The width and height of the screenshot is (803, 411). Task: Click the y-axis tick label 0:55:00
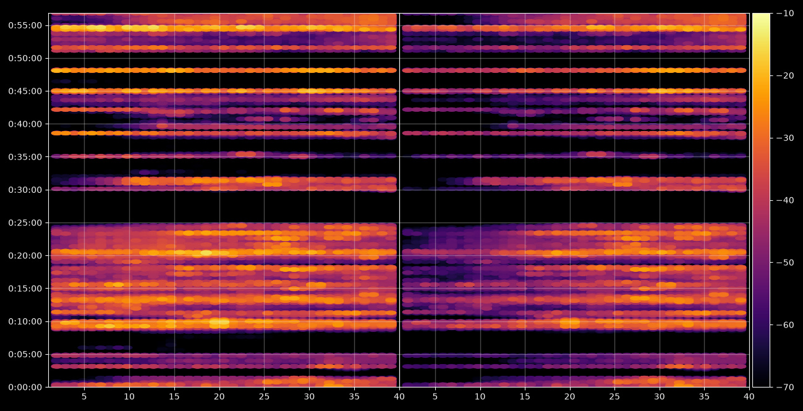click(25, 25)
